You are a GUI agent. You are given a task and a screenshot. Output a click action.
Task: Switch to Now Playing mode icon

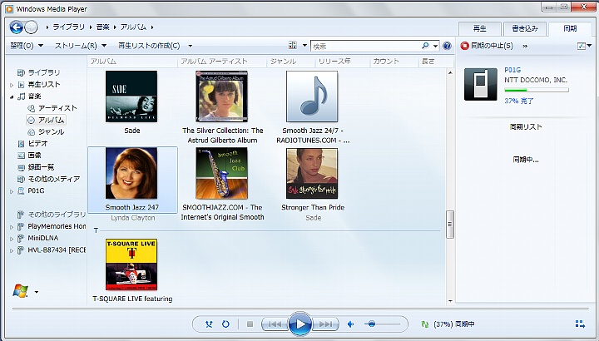coord(580,324)
